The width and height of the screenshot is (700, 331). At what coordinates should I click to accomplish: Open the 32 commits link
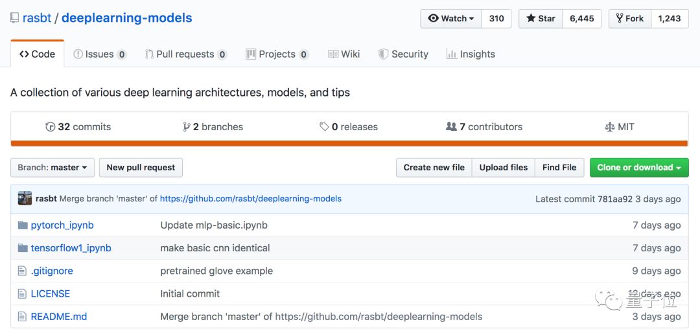coord(78,127)
